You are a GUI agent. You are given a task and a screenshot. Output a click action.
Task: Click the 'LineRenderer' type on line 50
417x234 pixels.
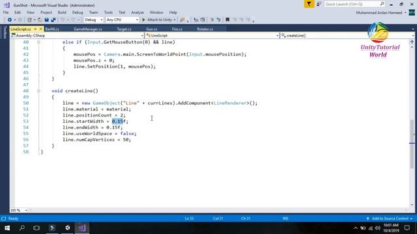click(x=230, y=103)
